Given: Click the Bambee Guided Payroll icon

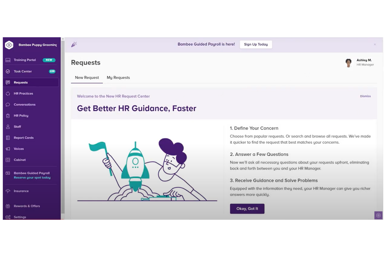Looking at the screenshot, I should 8,173.
